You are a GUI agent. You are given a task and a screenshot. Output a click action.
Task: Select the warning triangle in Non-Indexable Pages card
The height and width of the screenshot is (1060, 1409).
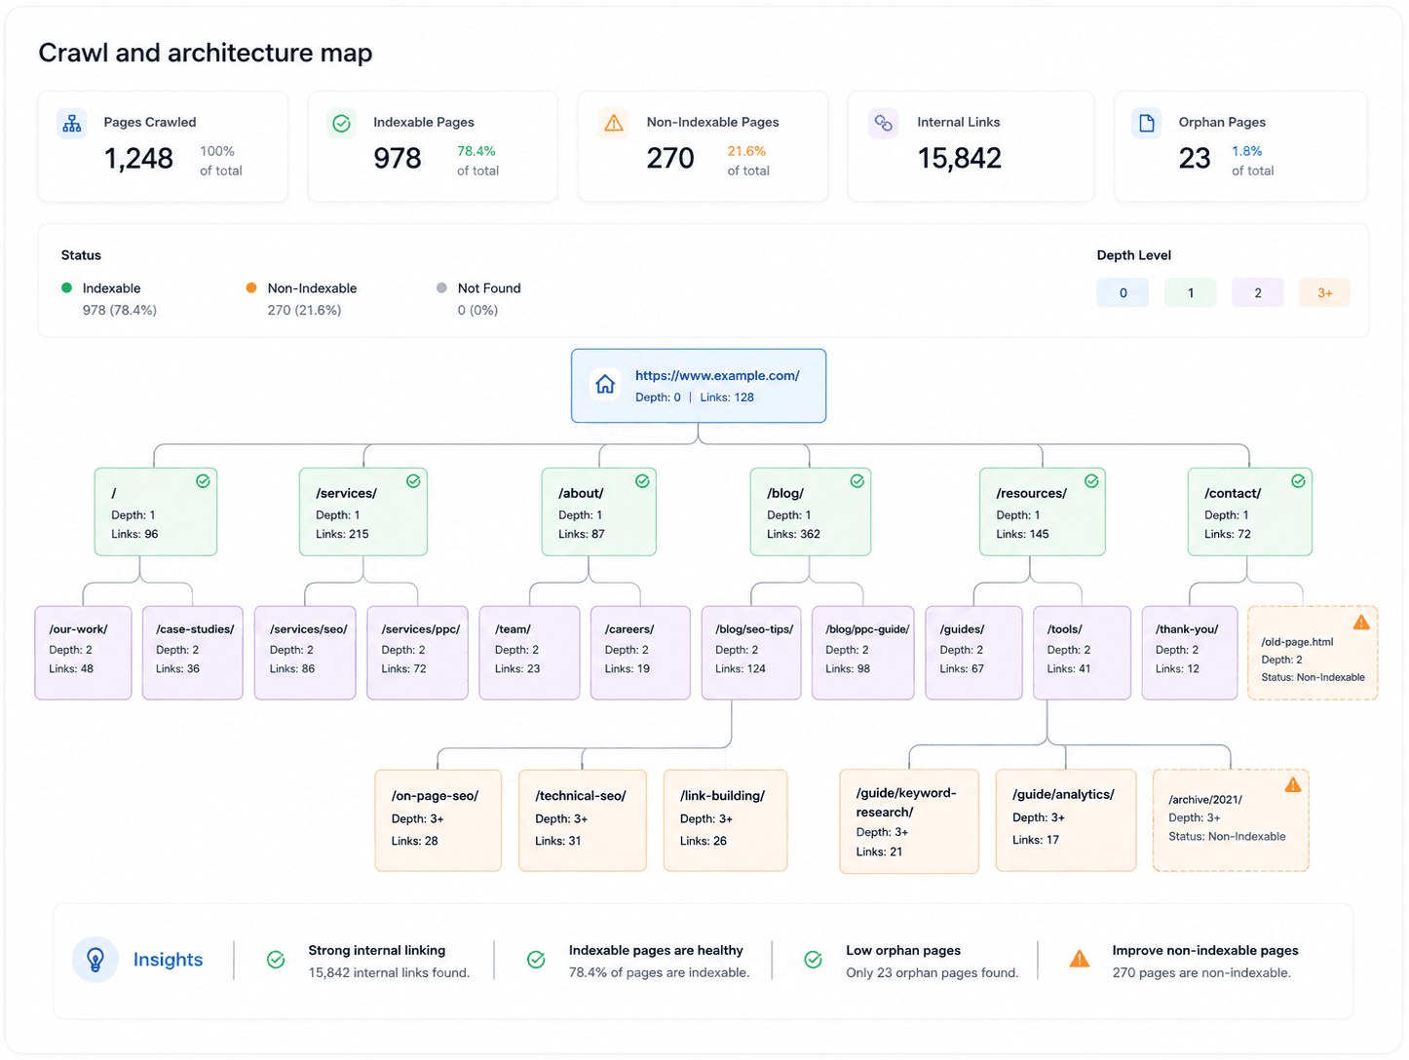click(x=614, y=124)
